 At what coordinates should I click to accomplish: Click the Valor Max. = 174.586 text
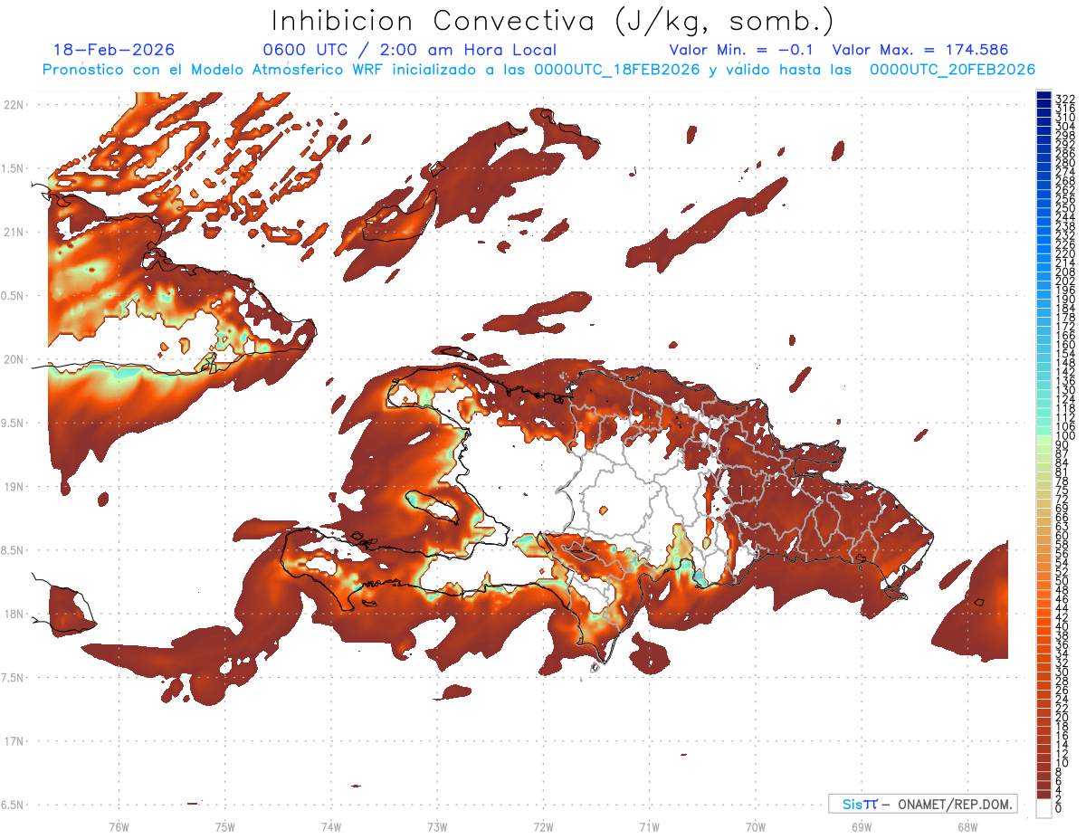(x=919, y=50)
